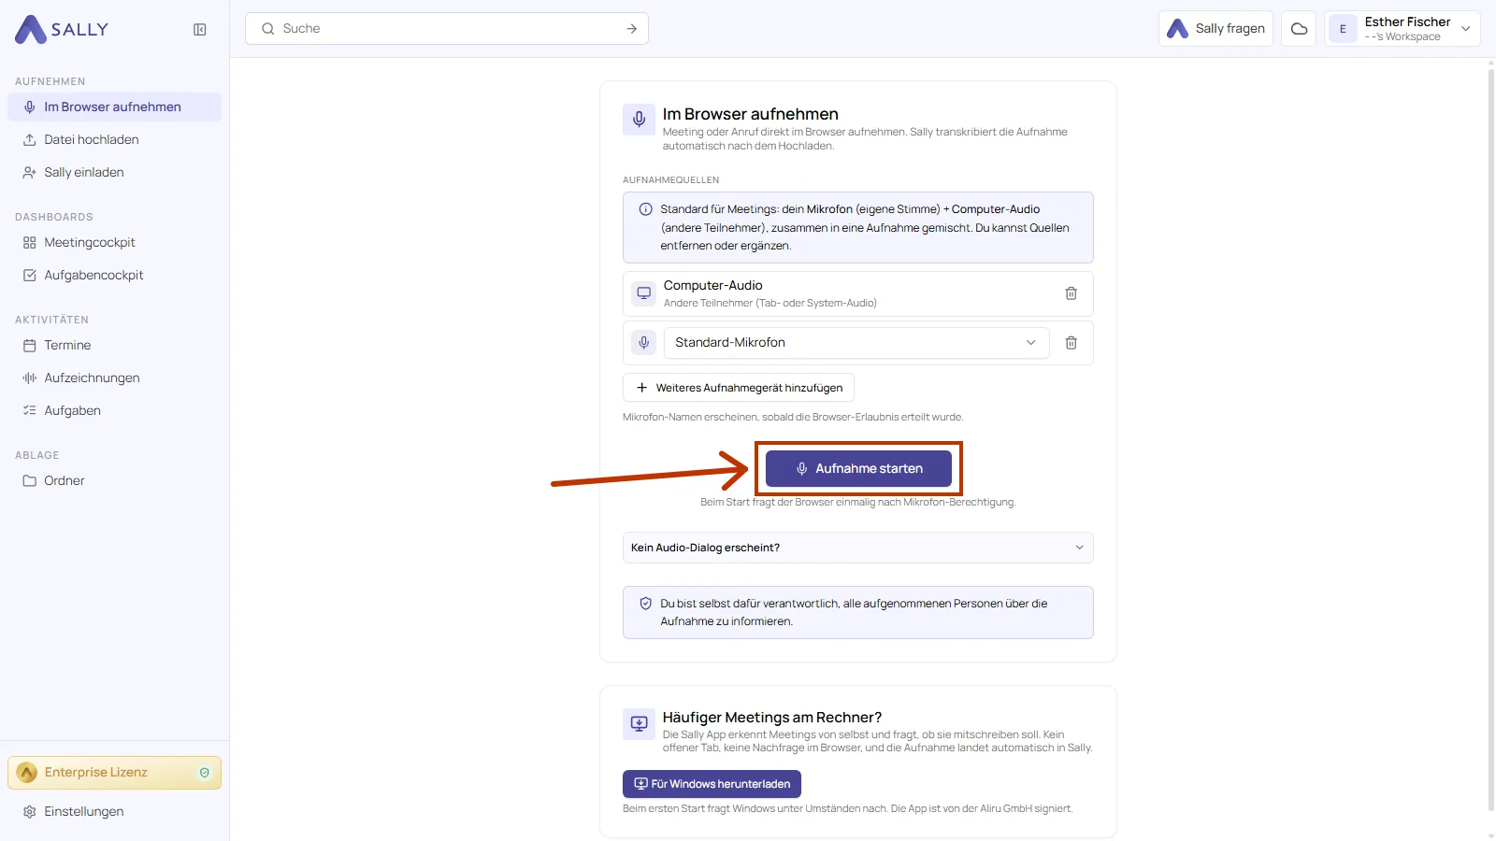Go to Termine

(114, 345)
